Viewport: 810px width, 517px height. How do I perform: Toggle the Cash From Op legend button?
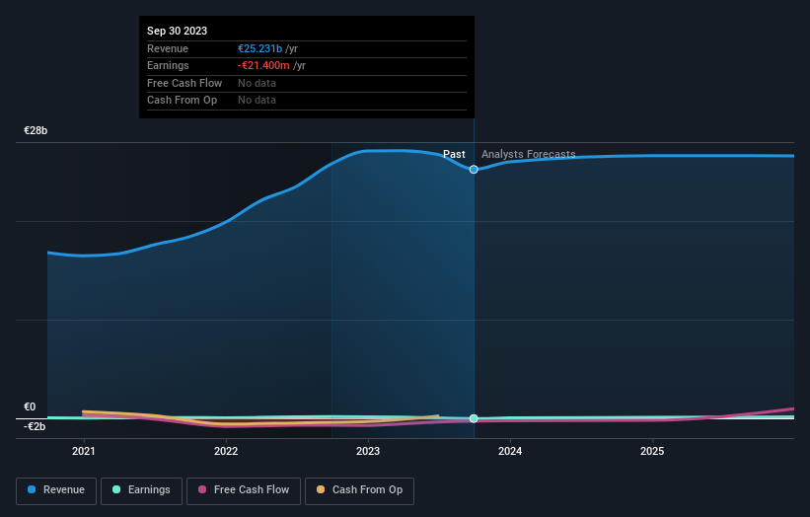click(359, 490)
